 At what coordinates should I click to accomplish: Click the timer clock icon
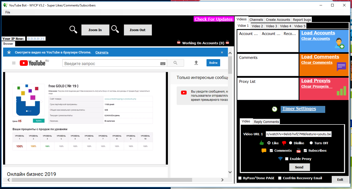(274, 109)
